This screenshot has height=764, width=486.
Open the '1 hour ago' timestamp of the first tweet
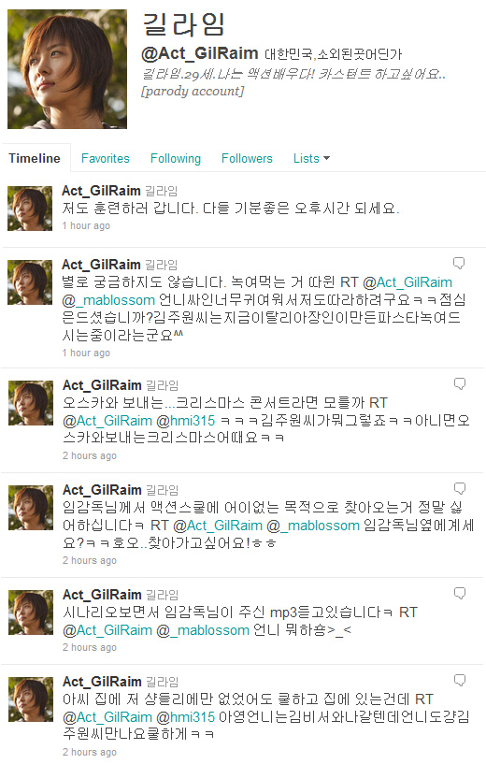86,225
